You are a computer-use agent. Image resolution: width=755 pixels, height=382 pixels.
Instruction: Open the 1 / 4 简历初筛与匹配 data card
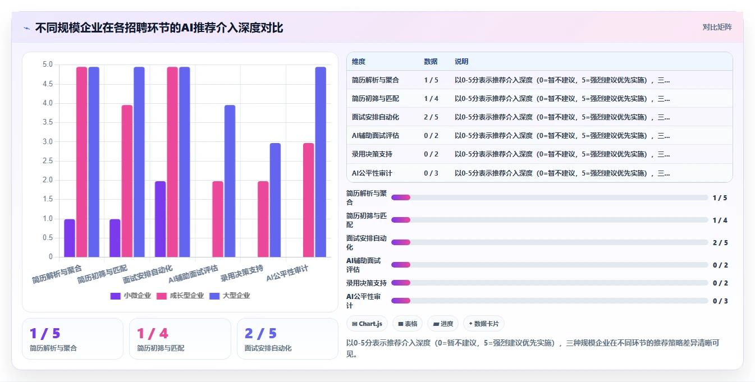pos(180,339)
